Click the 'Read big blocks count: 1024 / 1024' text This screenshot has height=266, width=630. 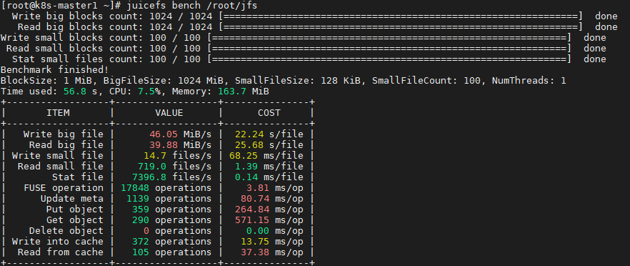click(115, 27)
